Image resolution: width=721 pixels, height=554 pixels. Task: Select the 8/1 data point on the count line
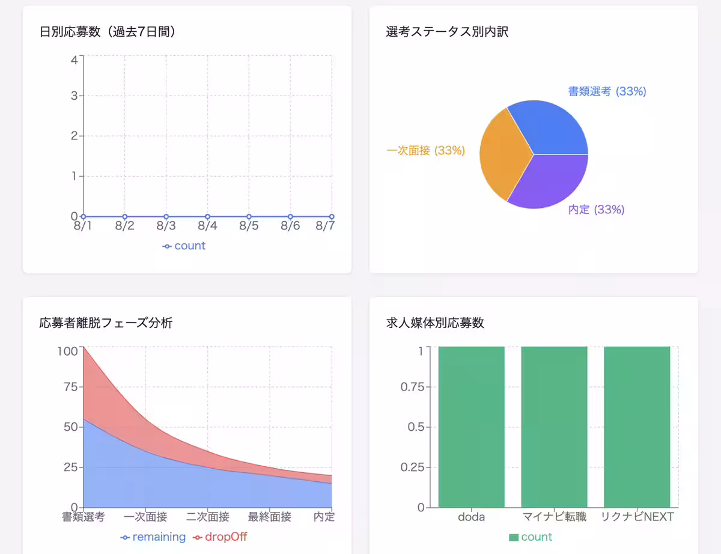83,216
